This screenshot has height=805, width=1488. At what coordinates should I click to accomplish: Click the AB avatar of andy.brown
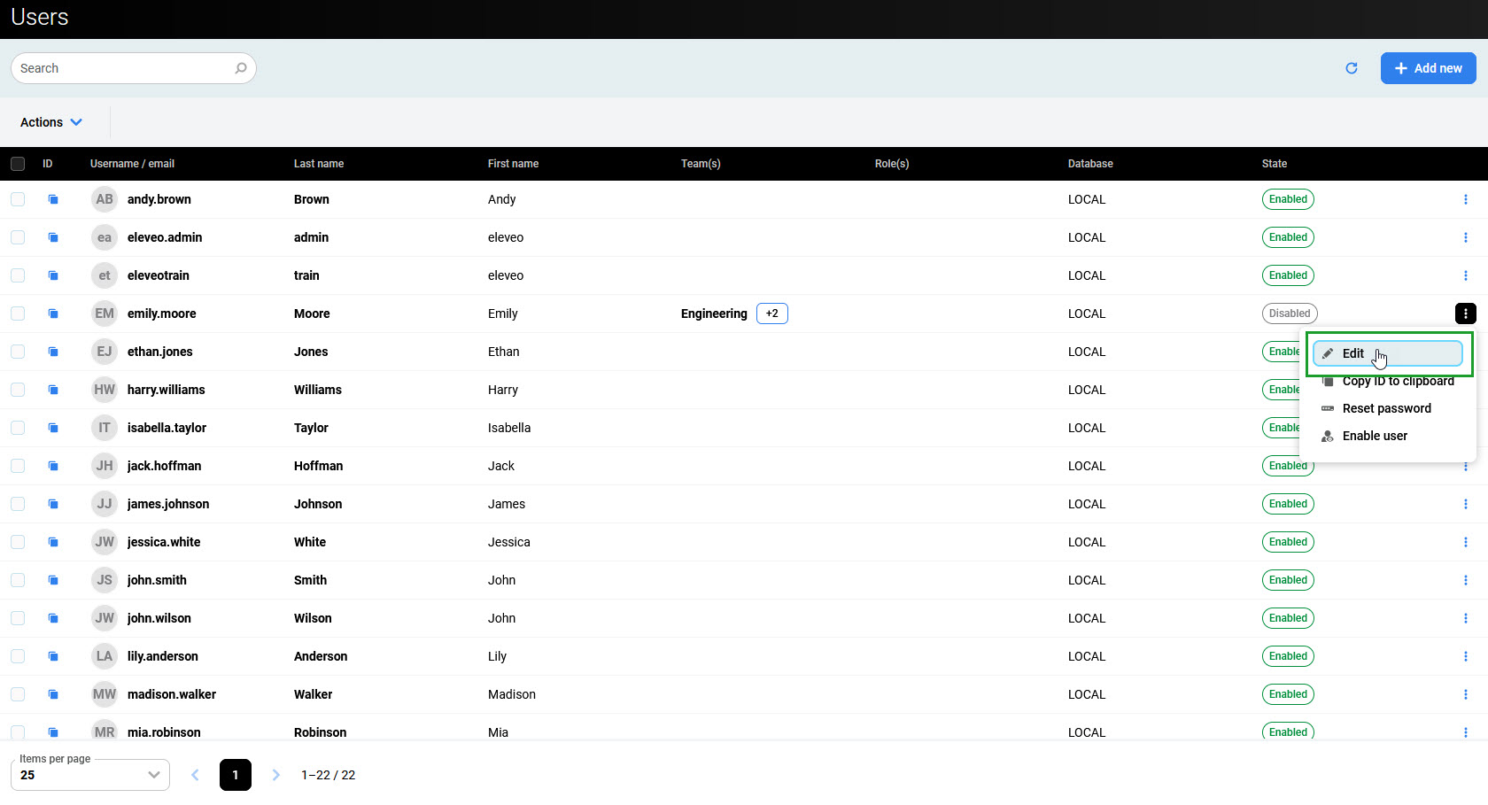105,199
